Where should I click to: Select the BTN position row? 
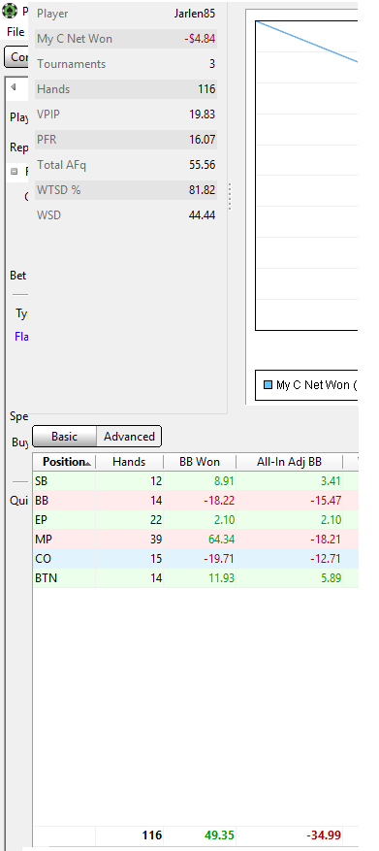[x=195, y=578]
